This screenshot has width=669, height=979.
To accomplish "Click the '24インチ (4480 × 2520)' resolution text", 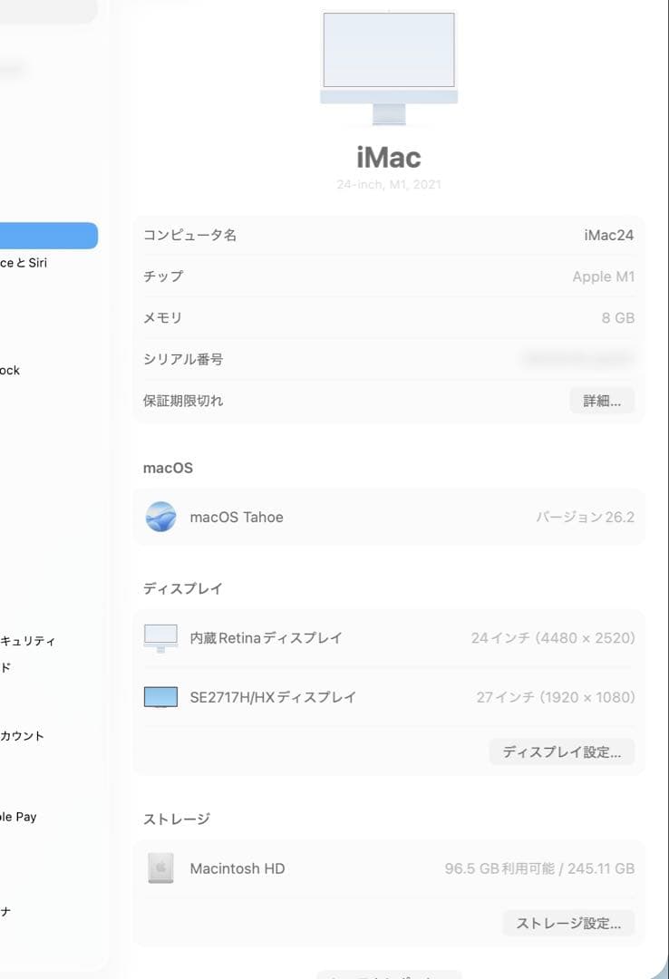I will (553, 638).
